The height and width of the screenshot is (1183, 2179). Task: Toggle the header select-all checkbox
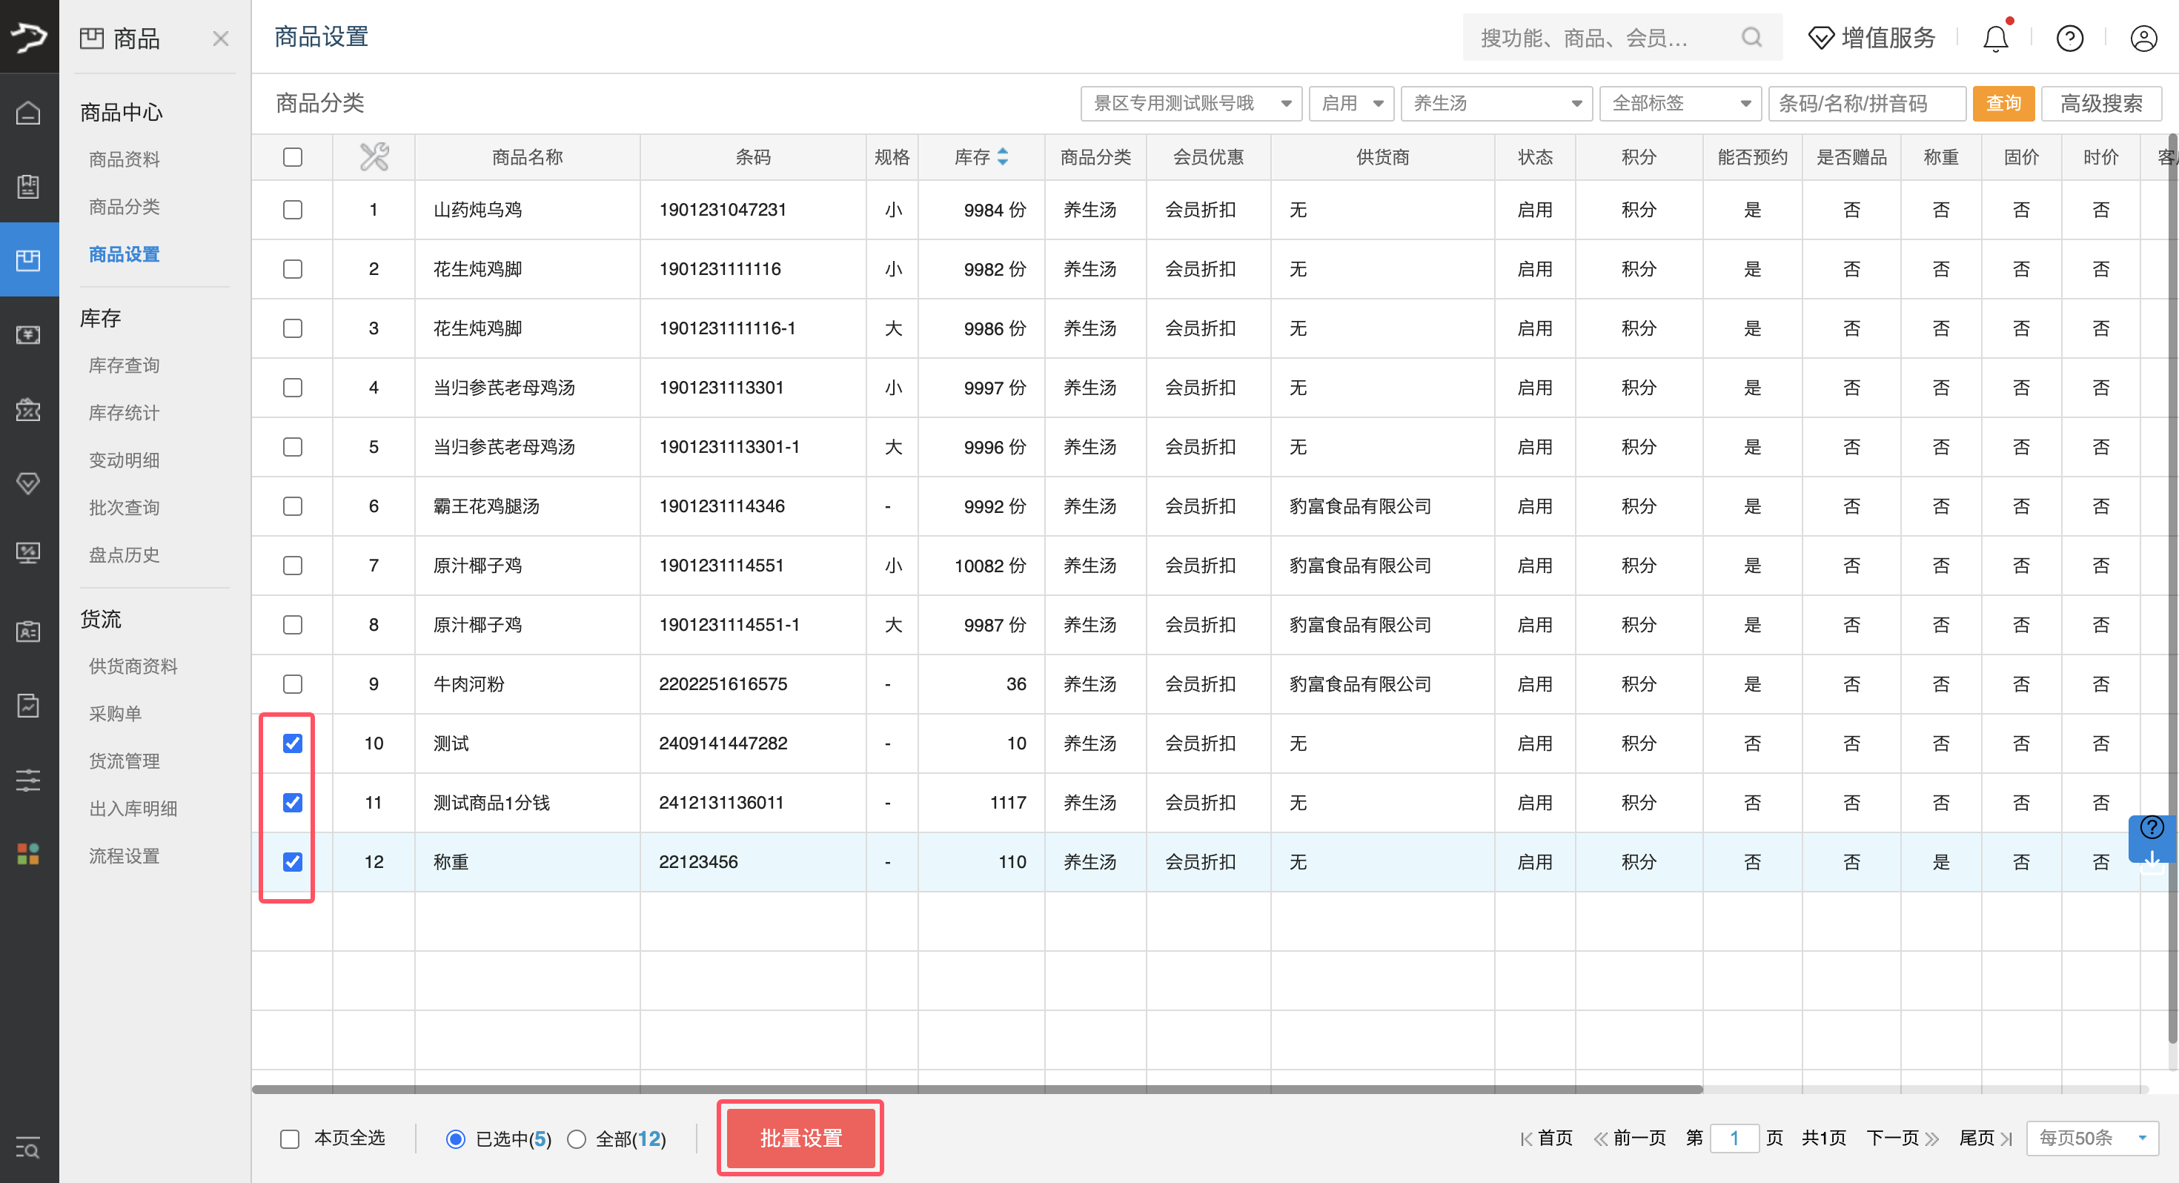pyautogui.click(x=293, y=156)
